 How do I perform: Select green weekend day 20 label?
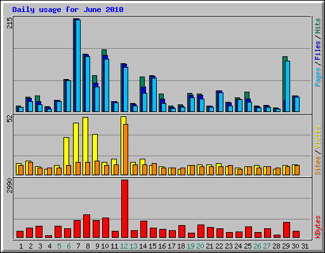tap(200, 246)
